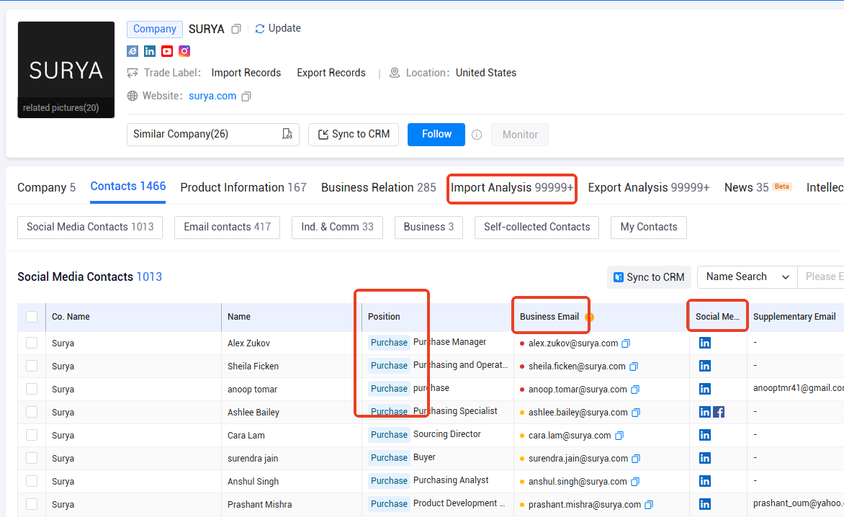844x517 pixels.
Task: Open the Business Relation 285 tab
Action: point(378,188)
